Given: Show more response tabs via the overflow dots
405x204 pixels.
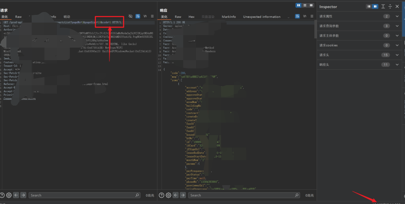Looking at the screenshot, I should click(x=289, y=17).
